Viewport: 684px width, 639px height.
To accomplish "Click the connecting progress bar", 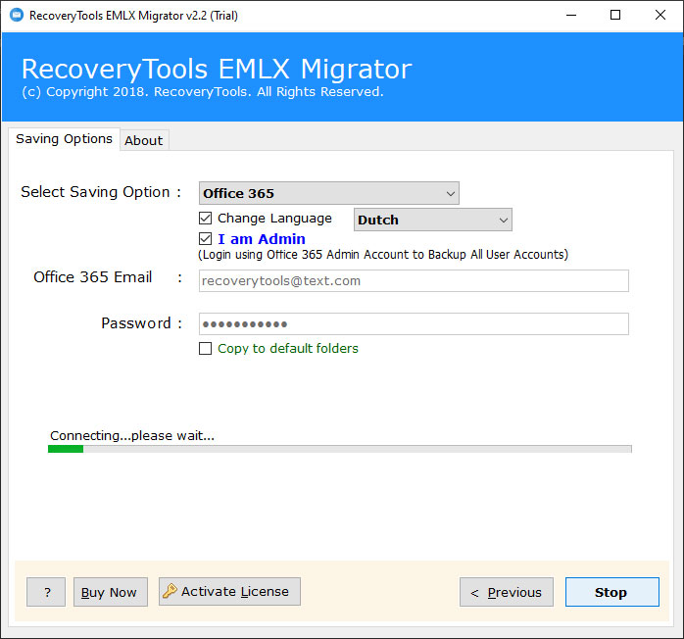I will (340, 449).
